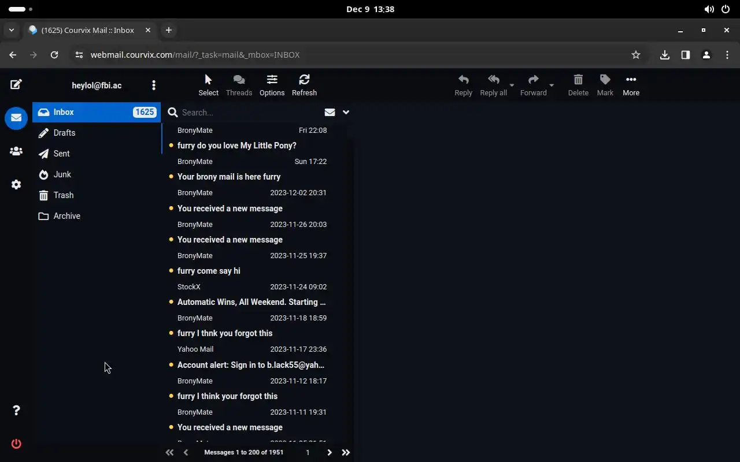Expand the Forward dropdown arrow
This screenshot has width=740, height=462.
tap(552, 85)
